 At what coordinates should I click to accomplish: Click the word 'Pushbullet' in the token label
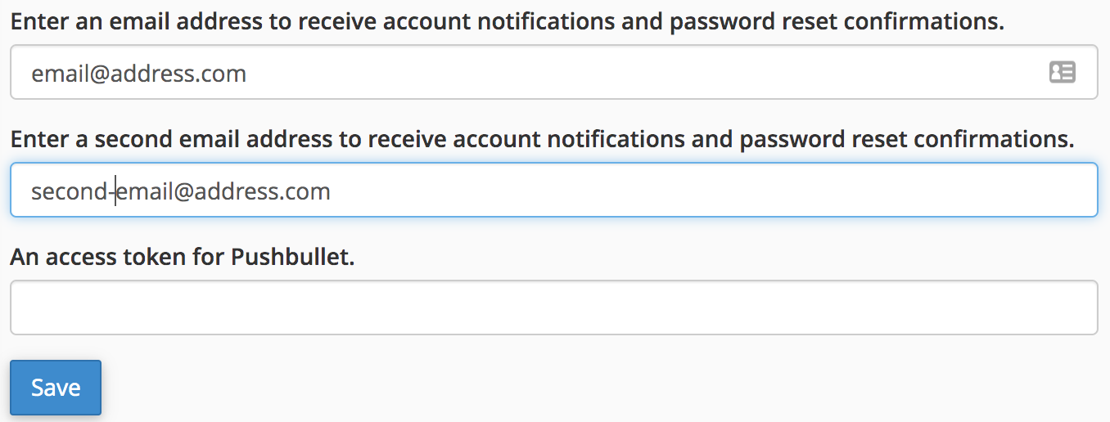292,258
